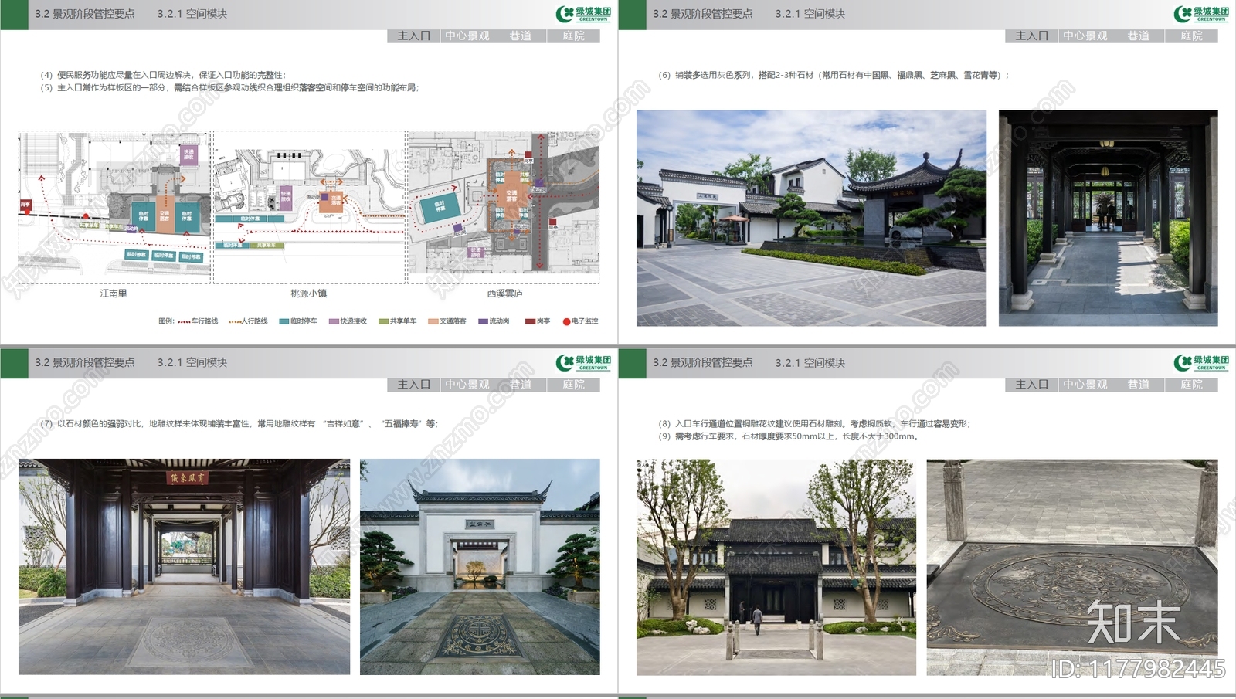Click header 3.2 景观阶段管控要点 on point (6) slide
This screenshot has width=1236, height=699.
click(x=702, y=14)
